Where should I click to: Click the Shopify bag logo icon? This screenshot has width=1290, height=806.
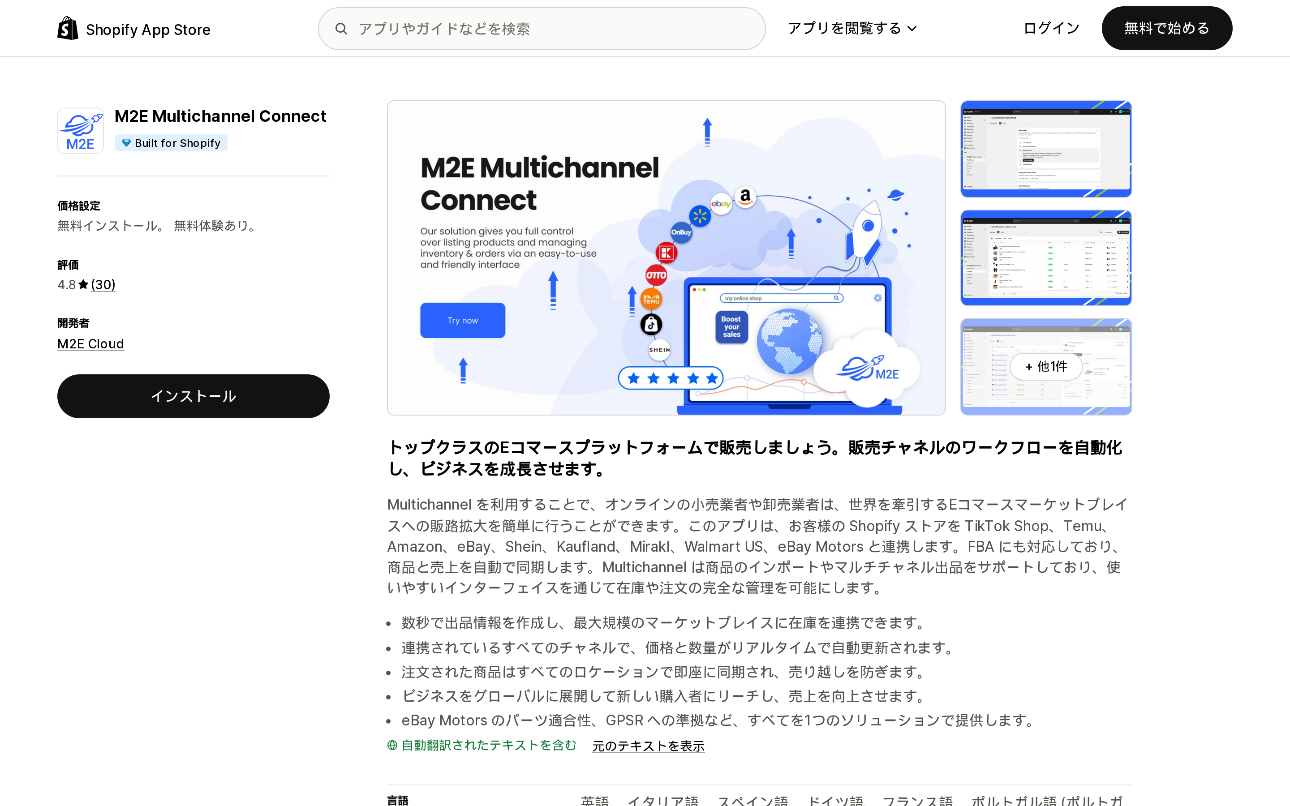(68, 28)
